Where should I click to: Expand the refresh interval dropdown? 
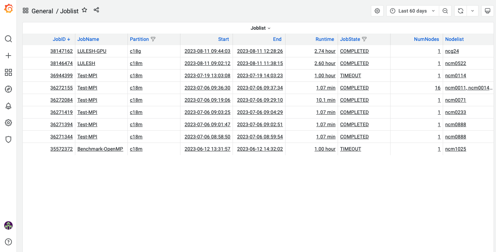[473, 11]
